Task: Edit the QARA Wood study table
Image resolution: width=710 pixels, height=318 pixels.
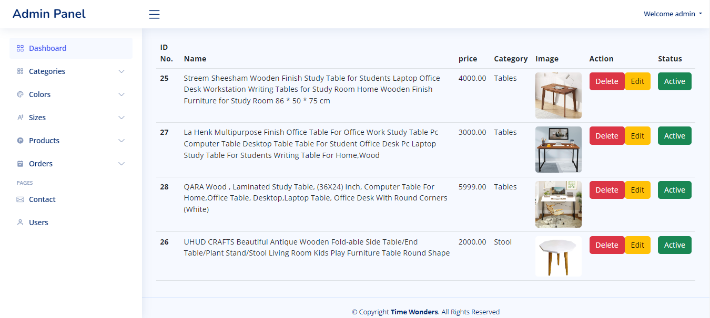Action: click(x=637, y=190)
